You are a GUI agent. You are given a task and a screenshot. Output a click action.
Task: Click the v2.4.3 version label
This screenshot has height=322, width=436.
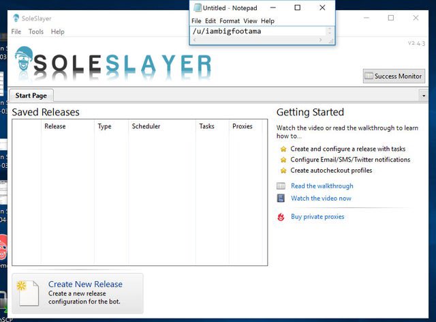tap(416, 44)
